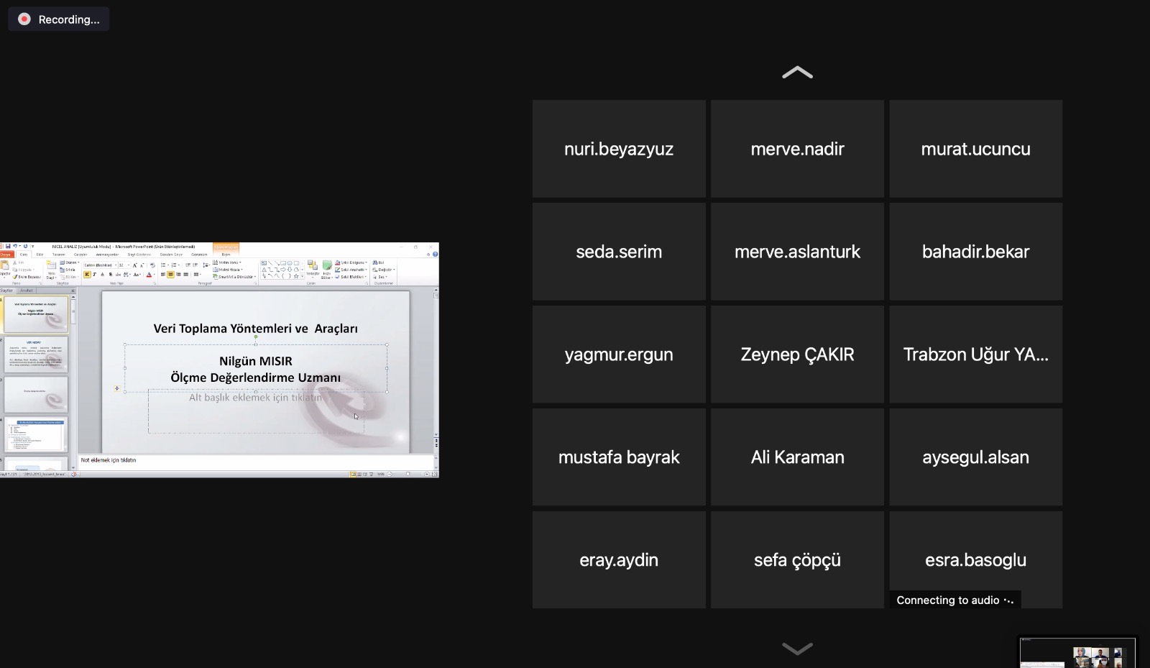The height and width of the screenshot is (668, 1150).
Task: Select slide 4 thumbnail in slides pane
Action: [36, 434]
